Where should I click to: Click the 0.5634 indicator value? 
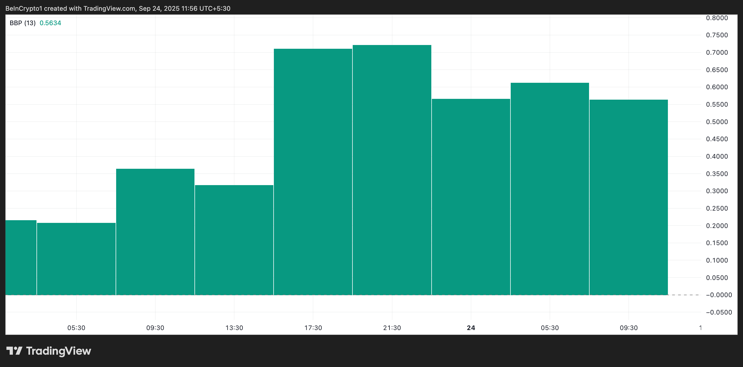pos(50,23)
